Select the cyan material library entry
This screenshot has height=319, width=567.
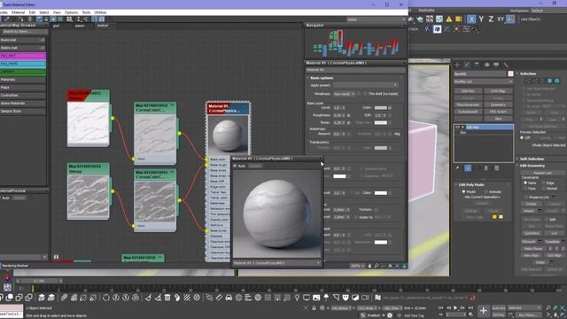click(x=23, y=64)
